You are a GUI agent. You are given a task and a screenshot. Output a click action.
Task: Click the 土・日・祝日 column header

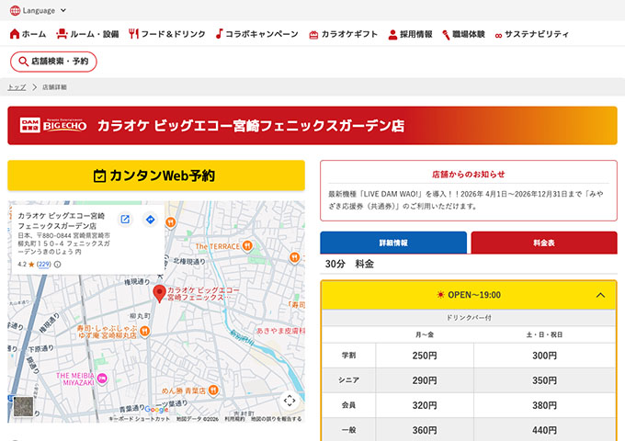[x=544, y=334]
